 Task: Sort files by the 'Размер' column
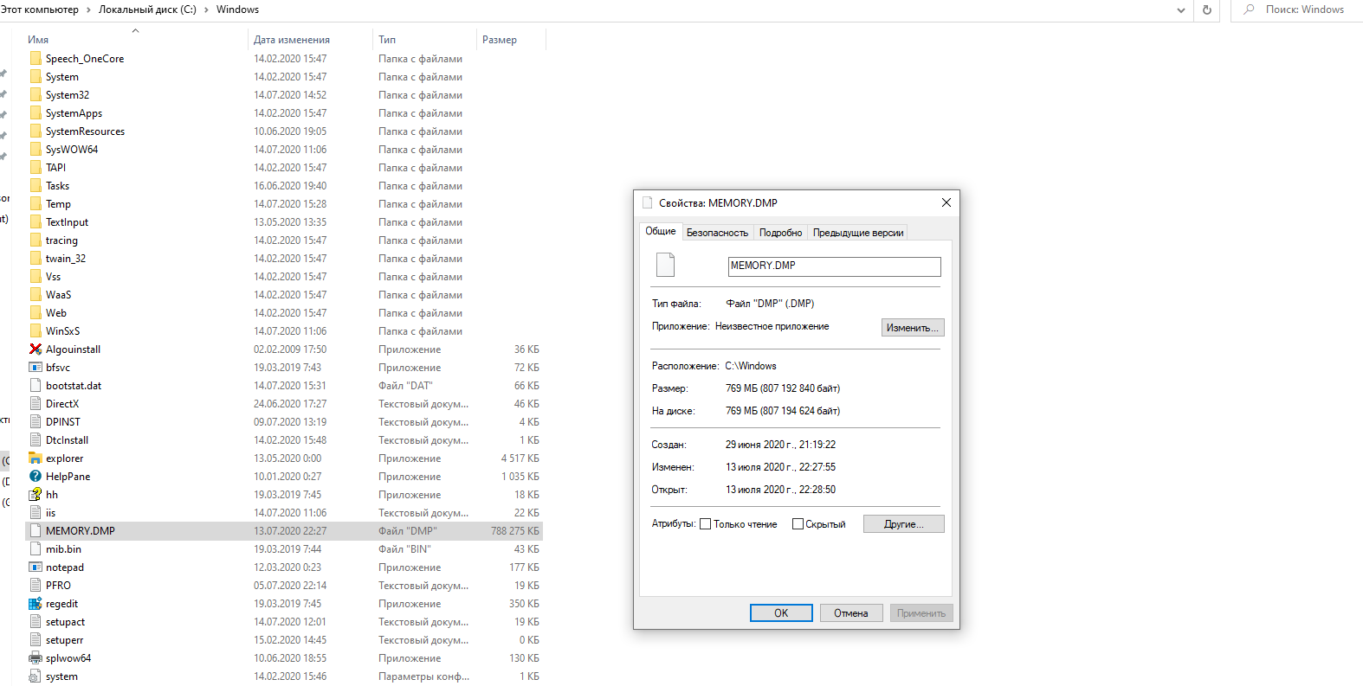point(510,40)
